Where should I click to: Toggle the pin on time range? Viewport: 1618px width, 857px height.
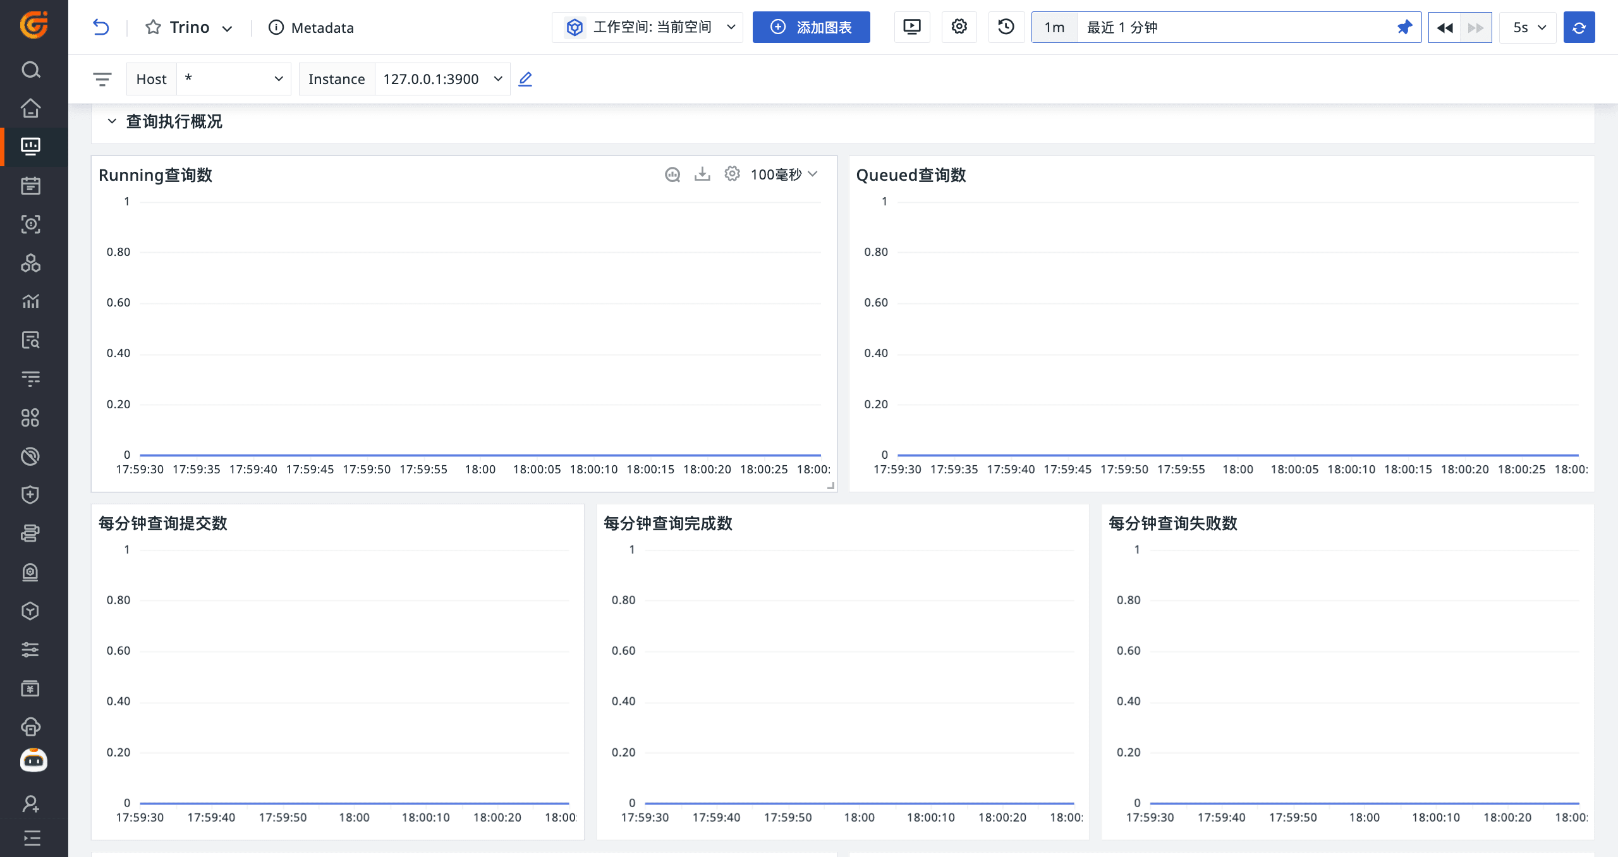tap(1404, 27)
